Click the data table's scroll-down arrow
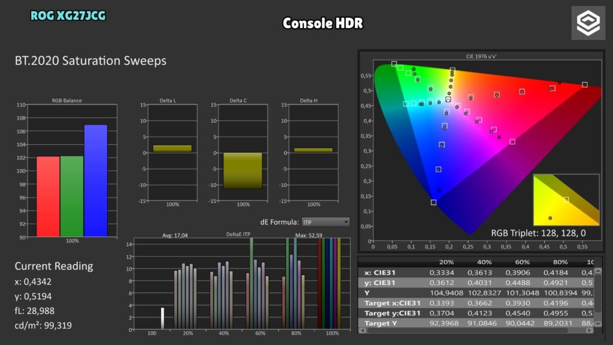This screenshot has height=345, width=613. 598,324
